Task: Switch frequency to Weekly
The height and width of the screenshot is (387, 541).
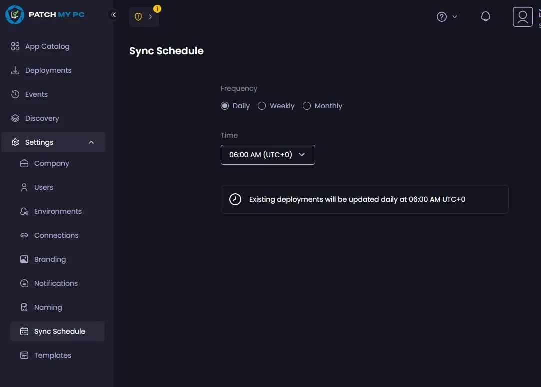Action: point(262,106)
